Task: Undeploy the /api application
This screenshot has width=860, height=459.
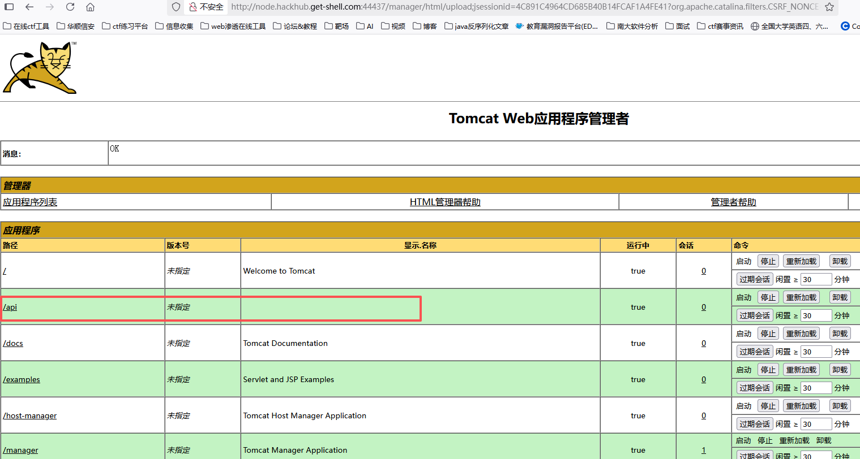Action: click(x=840, y=297)
